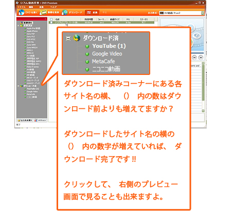This screenshot has height=211, width=231.
Task: Collapse the ダウンロード済 branch in the sidebar
Action: 18,86
